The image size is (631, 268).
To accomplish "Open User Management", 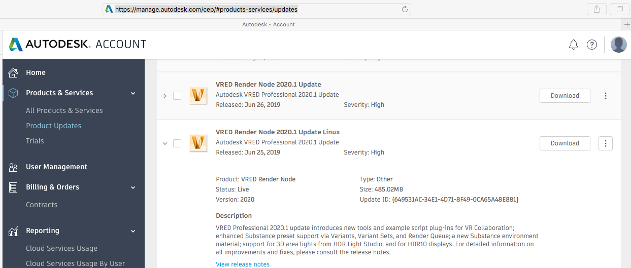I will pyautogui.click(x=56, y=167).
